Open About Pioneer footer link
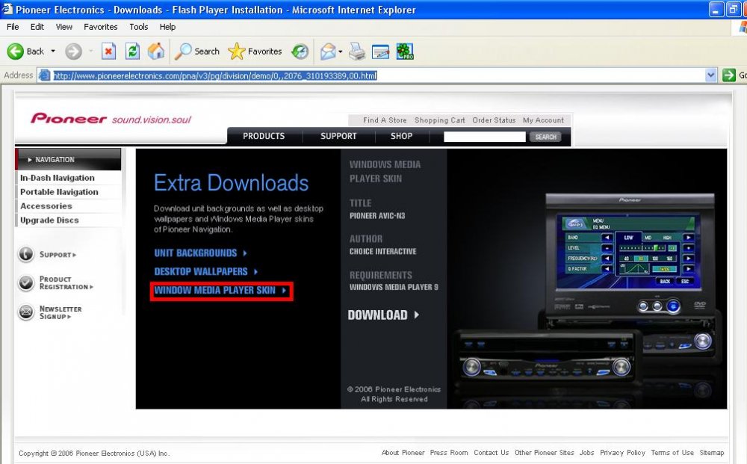 tap(403, 453)
